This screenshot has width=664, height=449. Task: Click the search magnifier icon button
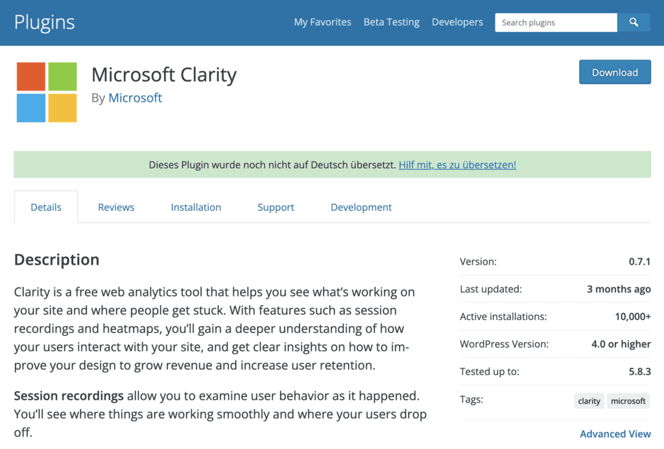tap(634, 23)
